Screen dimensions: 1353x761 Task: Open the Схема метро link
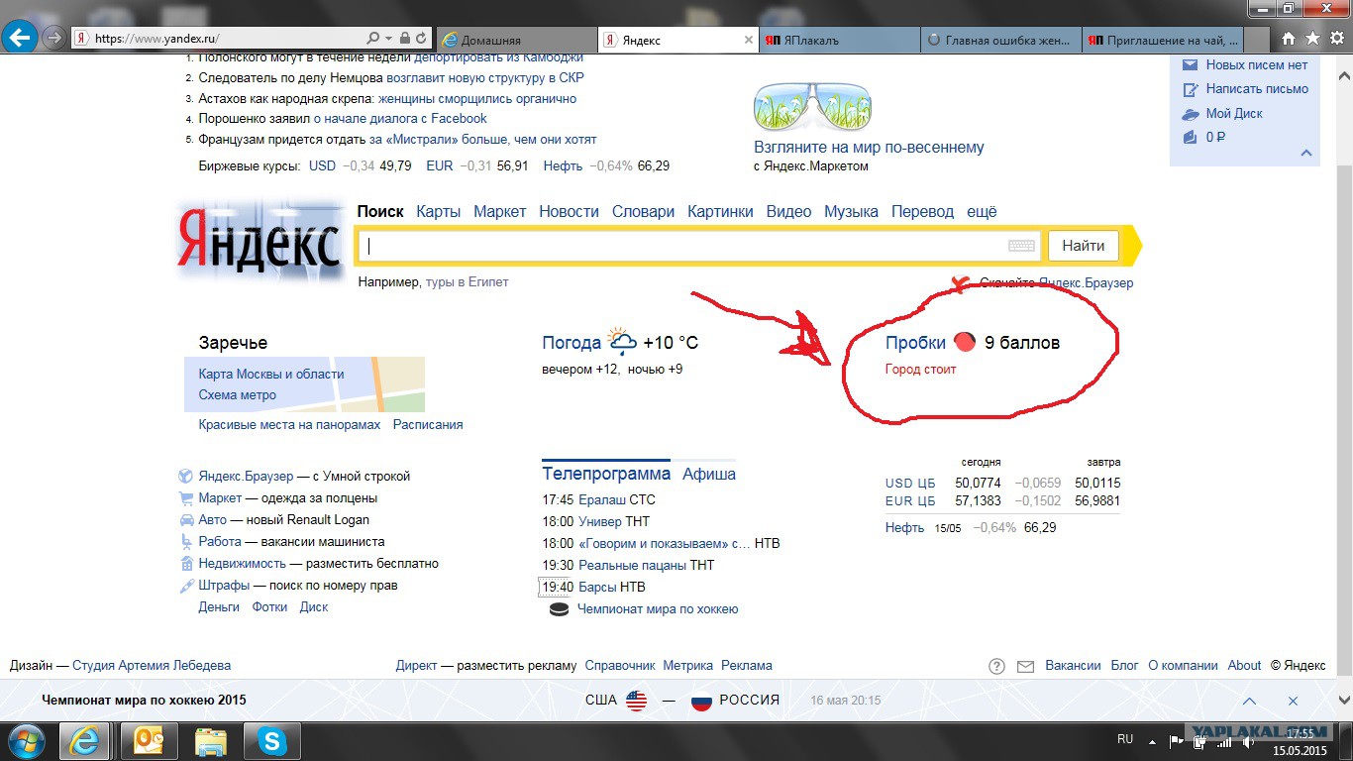(238, 394)
